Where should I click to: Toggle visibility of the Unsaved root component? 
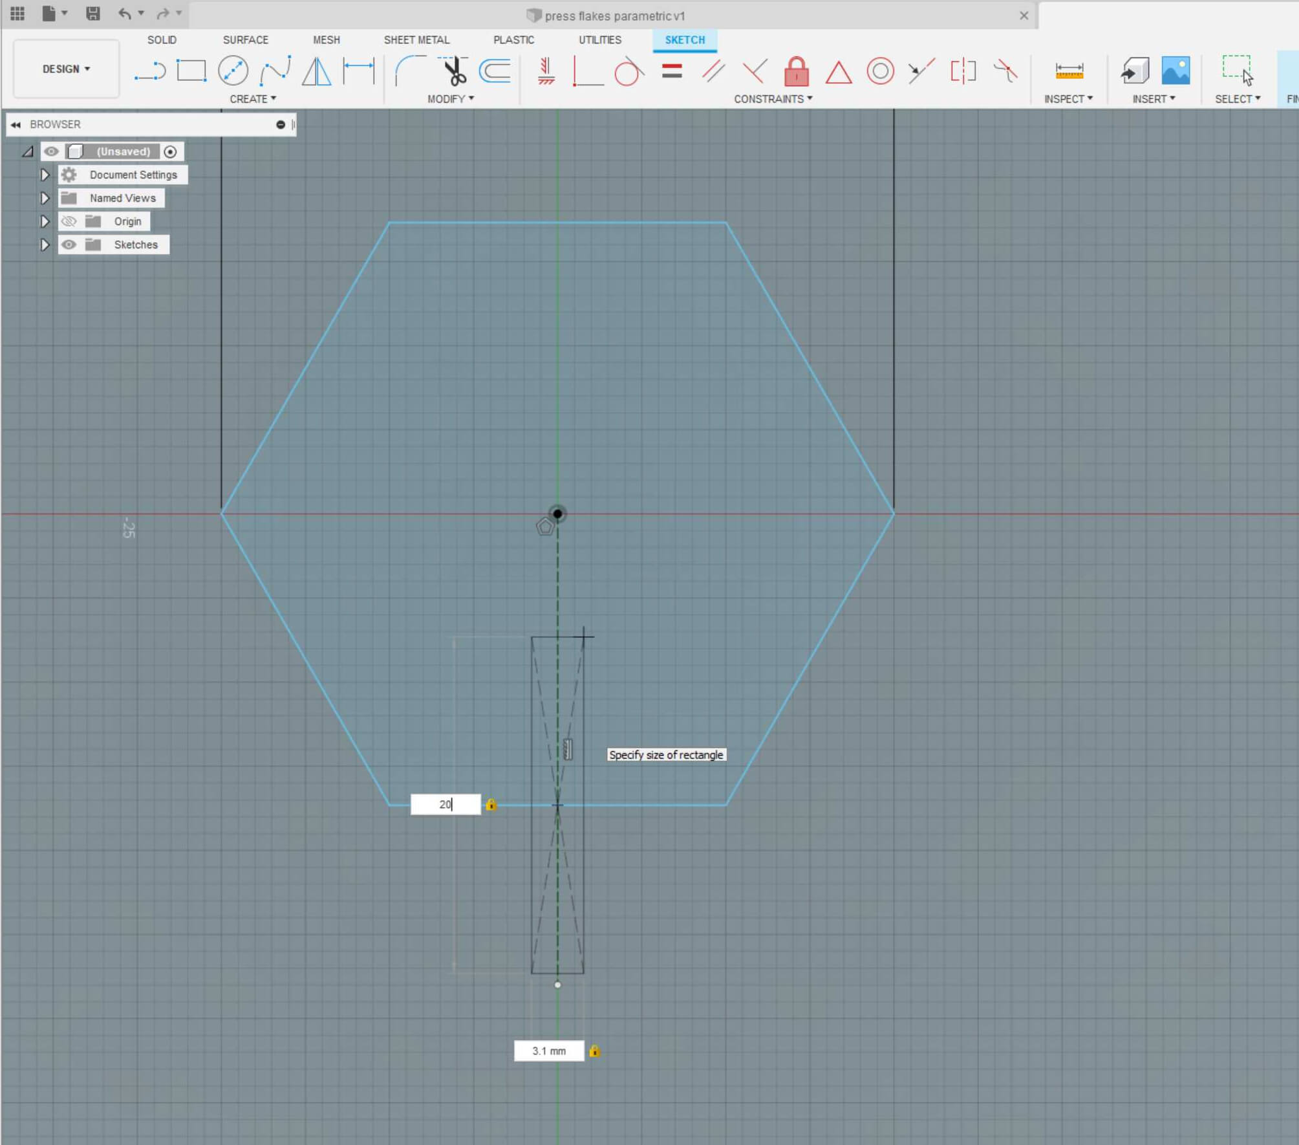(x=51, y=151)
